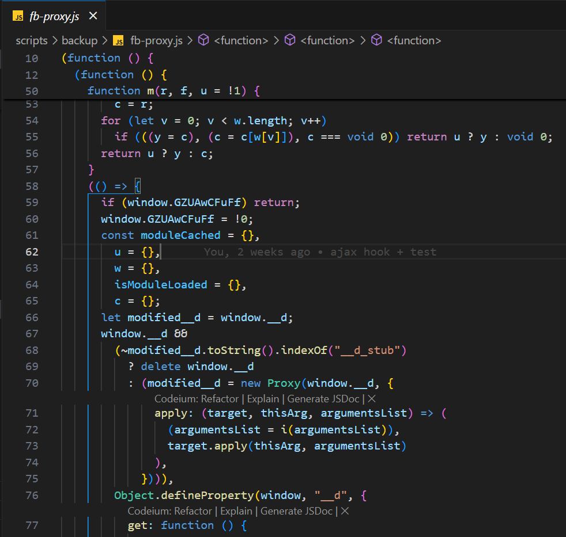Click the '__d_stub' string on line 68
Image resolution: width=566 pixels, height=537 pixels.
point(368,351)
